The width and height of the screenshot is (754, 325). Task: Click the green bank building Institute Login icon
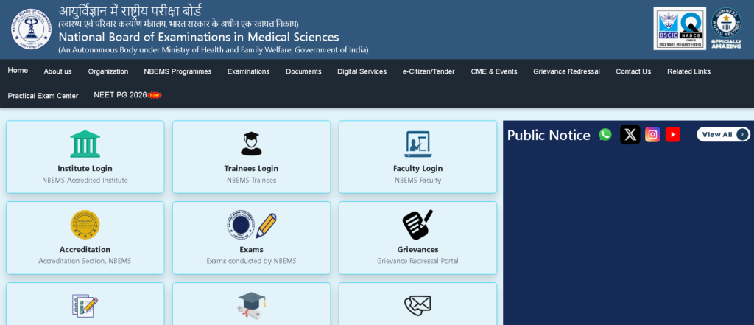(x=85, y=144)
